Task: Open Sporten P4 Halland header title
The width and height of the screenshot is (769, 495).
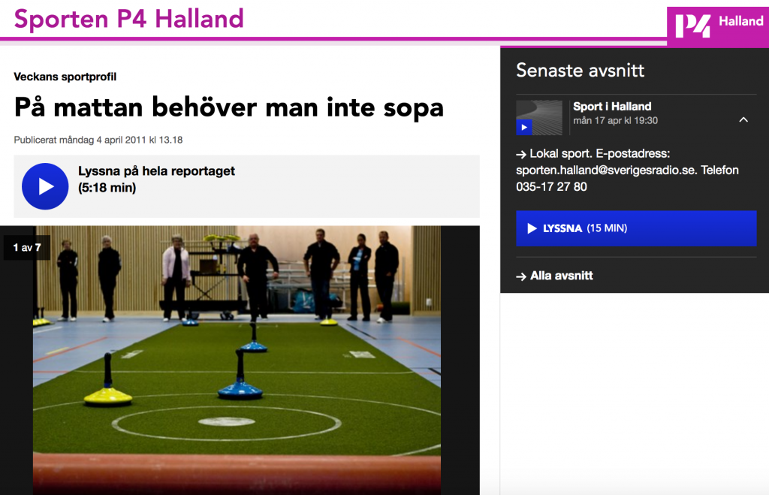Action: point(128,19)
